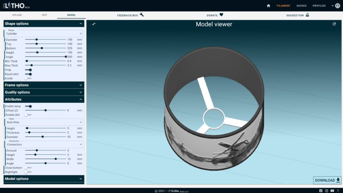This screenshot has height=193, width=343.
Task: Click the Top slider showing 140
Action: (x=45, y=44)
